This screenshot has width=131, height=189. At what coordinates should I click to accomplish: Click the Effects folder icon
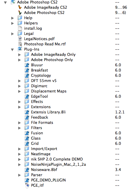(27, 101)
